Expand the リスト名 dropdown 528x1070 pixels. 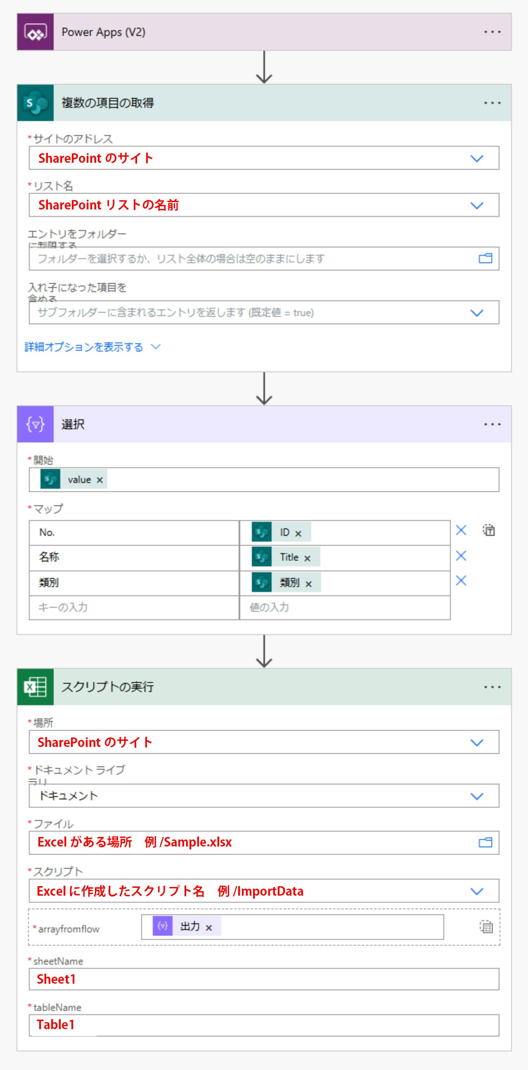(x=476, y=205)
